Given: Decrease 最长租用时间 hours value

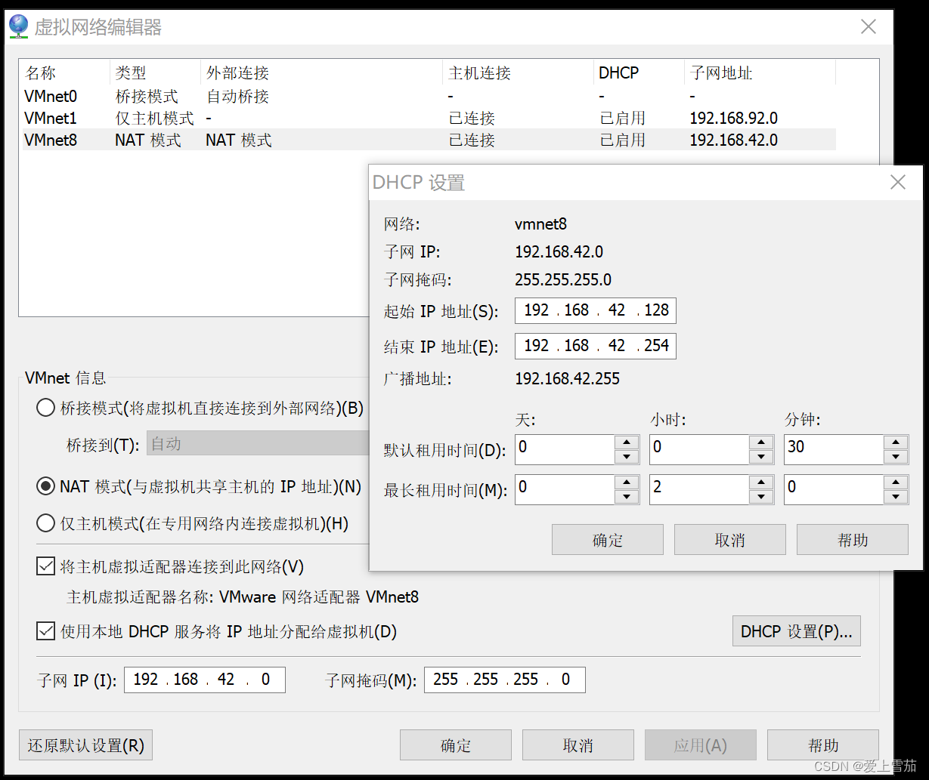Looking at the screenshot, I should click(x=761, y=496).
